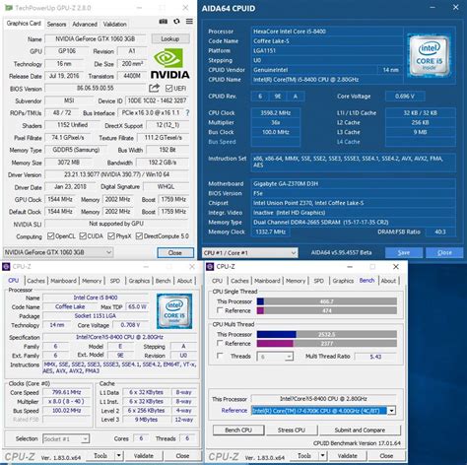Click the left CPU-Z window title icon

(7, 267)
